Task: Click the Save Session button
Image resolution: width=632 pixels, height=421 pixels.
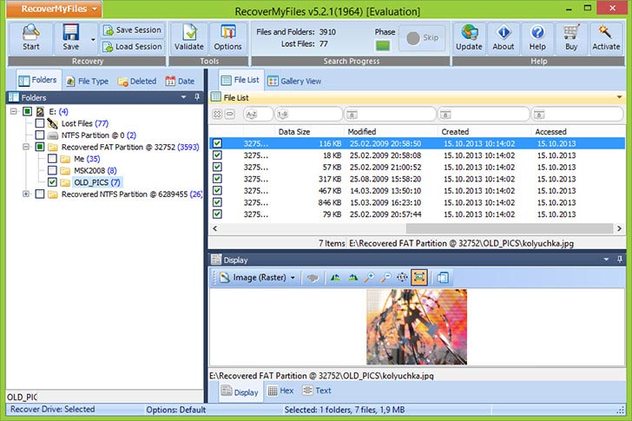Action: point(132,30)
